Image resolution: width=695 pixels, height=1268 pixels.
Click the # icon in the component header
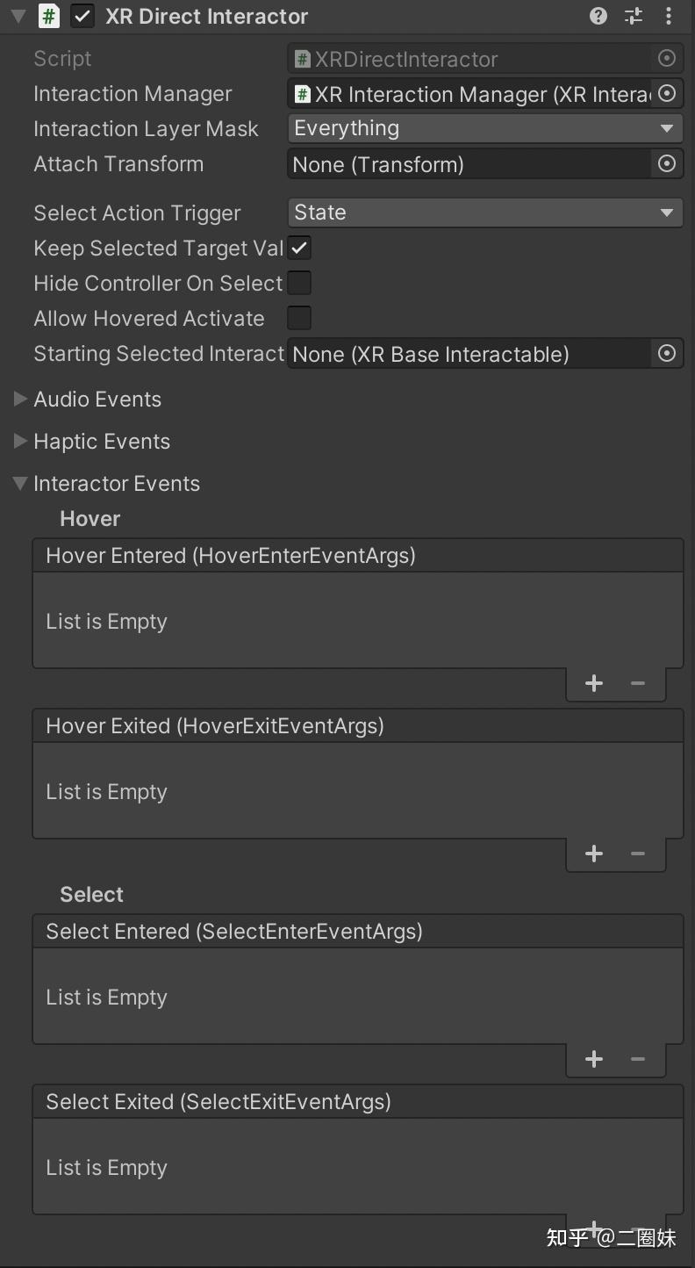49,15
